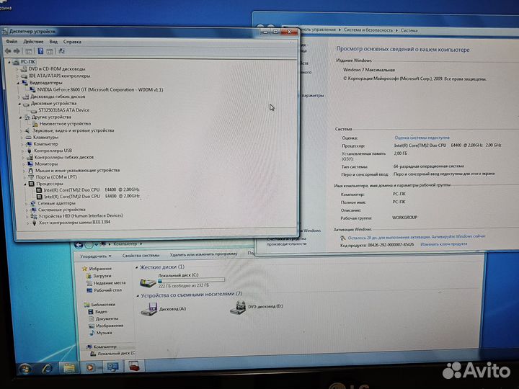Open Документы library
The height and width of the screenshot is (389, 519).
[107, 318]
